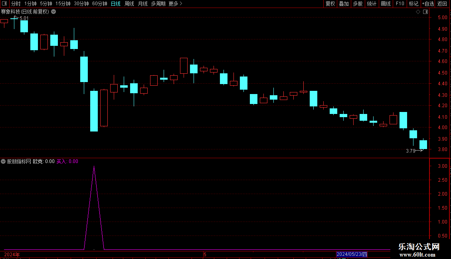Click the 2024/05/23/四 date marker
Viewport: 451px width, 259px height.
pyautogui.click(x=352, y=254)
